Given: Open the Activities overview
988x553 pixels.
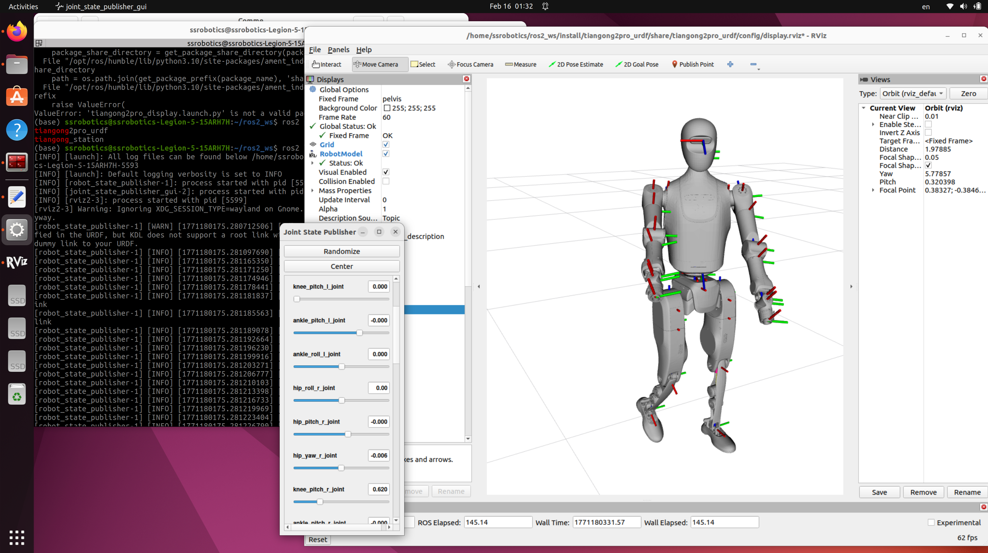Looking at the screenshot, I should [x=23, y=6].
